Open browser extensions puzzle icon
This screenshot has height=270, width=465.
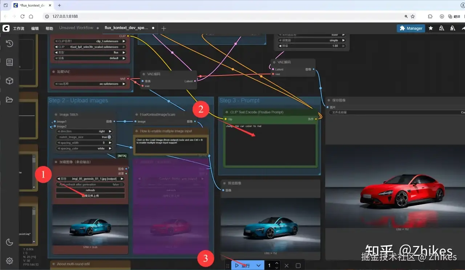[430, 16]
